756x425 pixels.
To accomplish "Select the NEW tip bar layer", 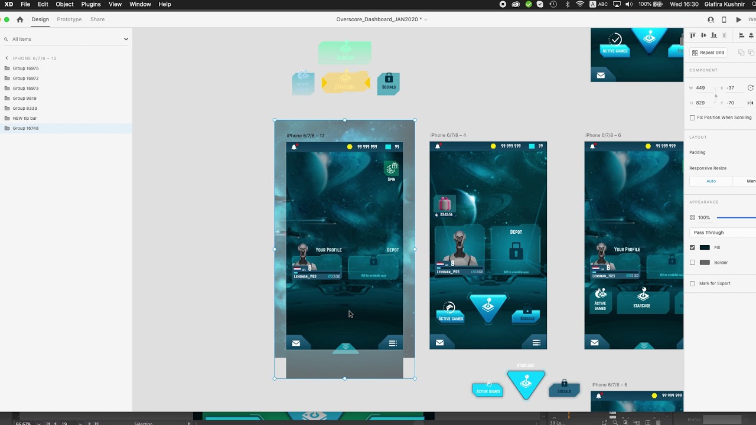I will [66, 118].
